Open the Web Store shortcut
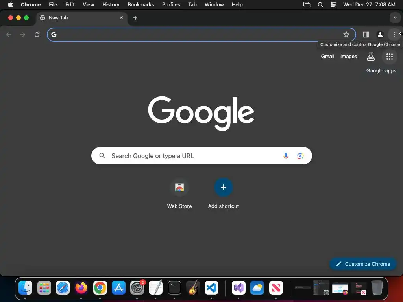 click(x=179, y=193)
